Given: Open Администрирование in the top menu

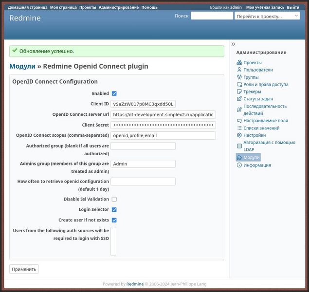Looking at the screenshot, I should pos(119,8).
